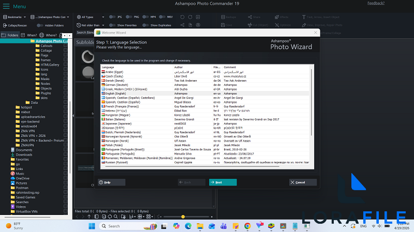
Task: Click the PDF export icon
Action: (x=198, y=17)
